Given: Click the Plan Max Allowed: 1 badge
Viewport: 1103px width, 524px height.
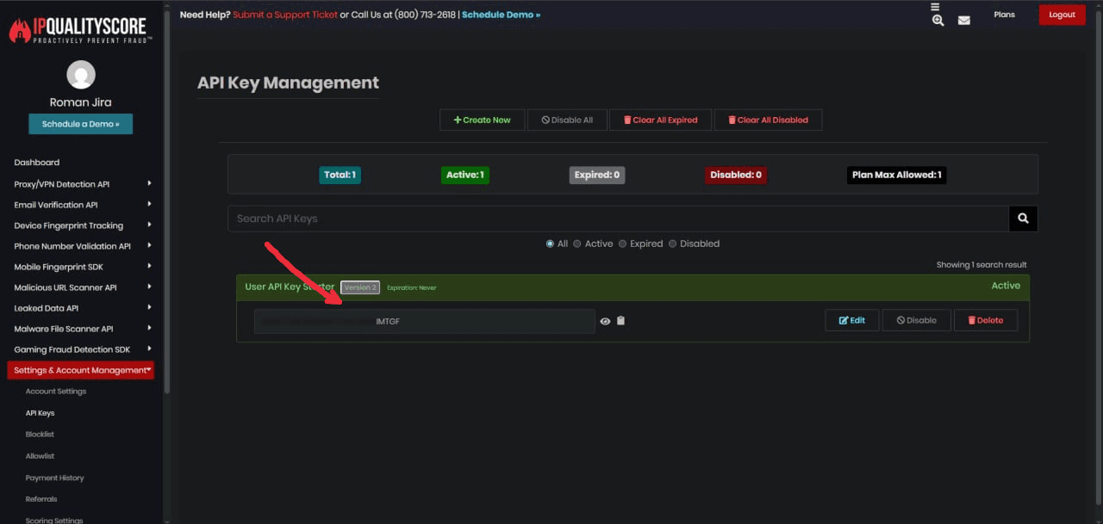Looking at the screenshot, I should 896,175.
